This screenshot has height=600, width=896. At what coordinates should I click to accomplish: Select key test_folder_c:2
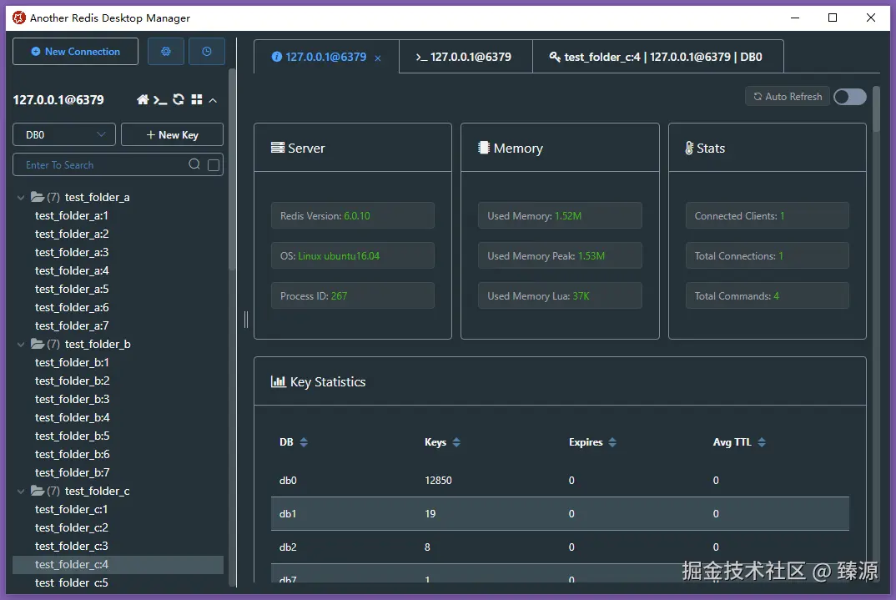[72, 527]
